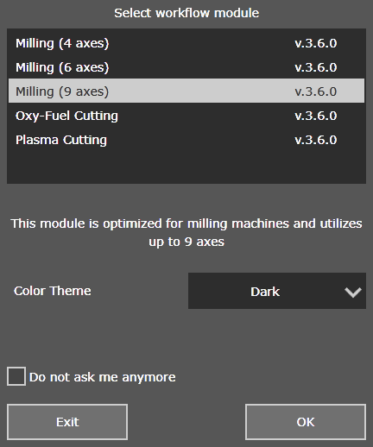Select the Milling (6 axes) module
Screen dimensions: 373x447
[x=186, y=67]
